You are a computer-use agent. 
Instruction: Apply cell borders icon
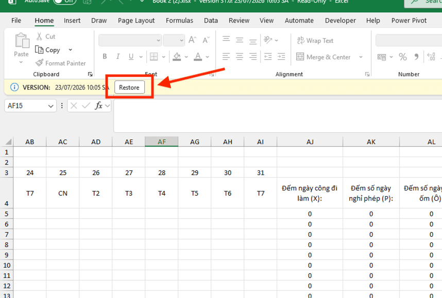click(x=154, y=57)
